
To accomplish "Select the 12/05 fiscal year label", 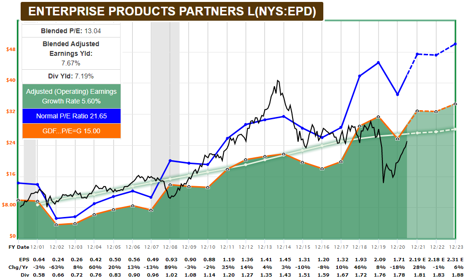I will 113,247.
